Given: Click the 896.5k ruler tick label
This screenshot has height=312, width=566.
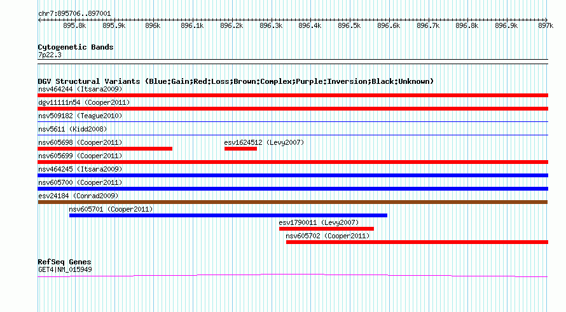Looking at the screenshot, I should [x=349, y=25].
